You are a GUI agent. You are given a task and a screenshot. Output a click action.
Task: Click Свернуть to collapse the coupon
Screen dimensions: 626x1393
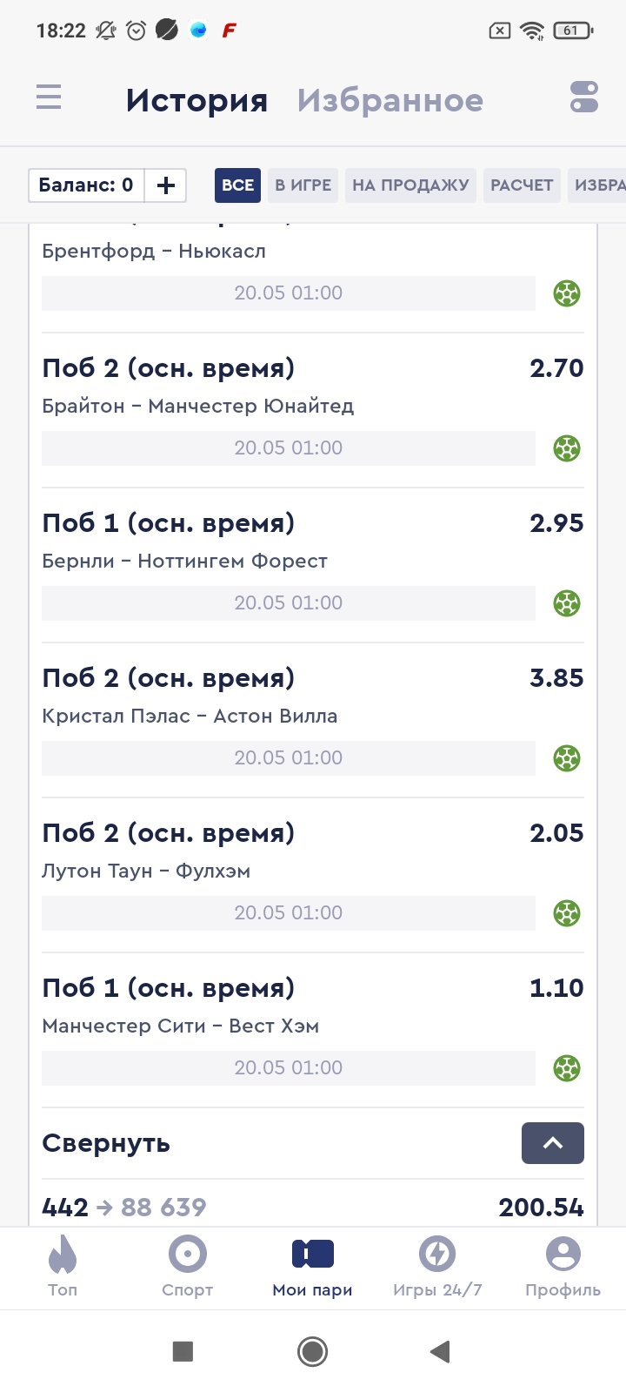[x=106, y=1143]
